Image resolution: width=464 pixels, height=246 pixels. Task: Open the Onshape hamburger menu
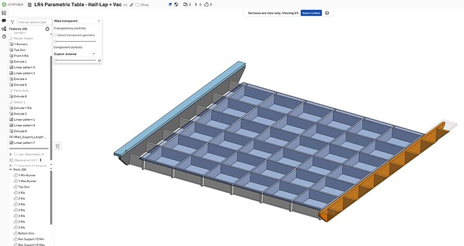point(30,5)
